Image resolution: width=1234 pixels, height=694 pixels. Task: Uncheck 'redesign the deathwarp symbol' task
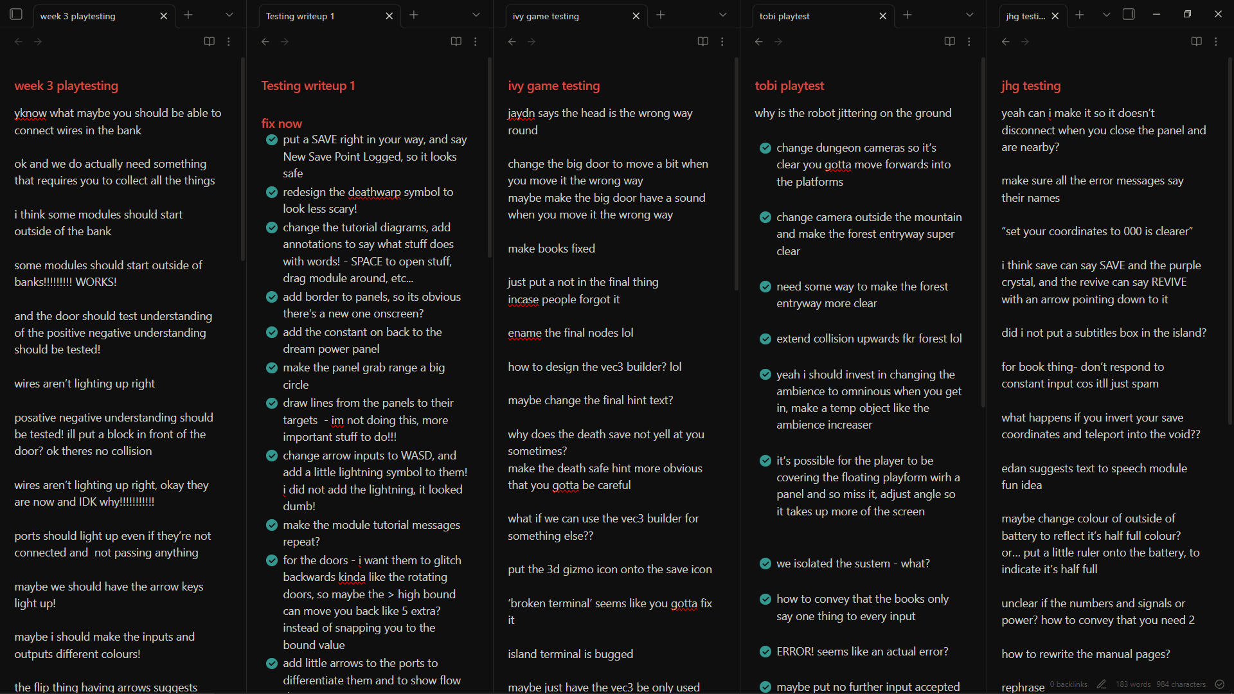click(x=272, y=192)
